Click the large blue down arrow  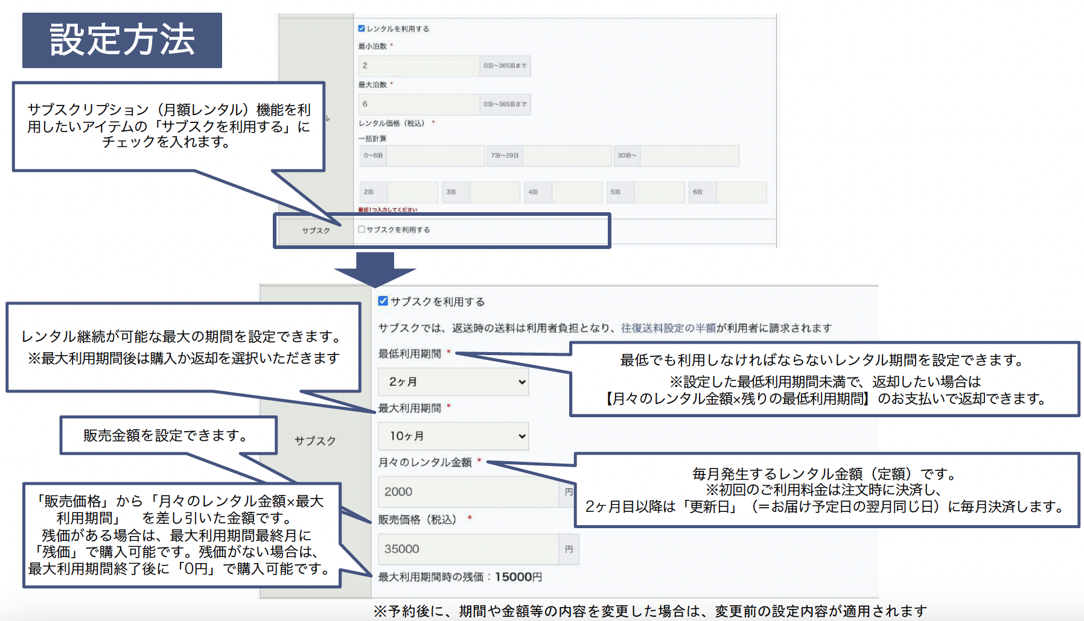tap(375, 270)
